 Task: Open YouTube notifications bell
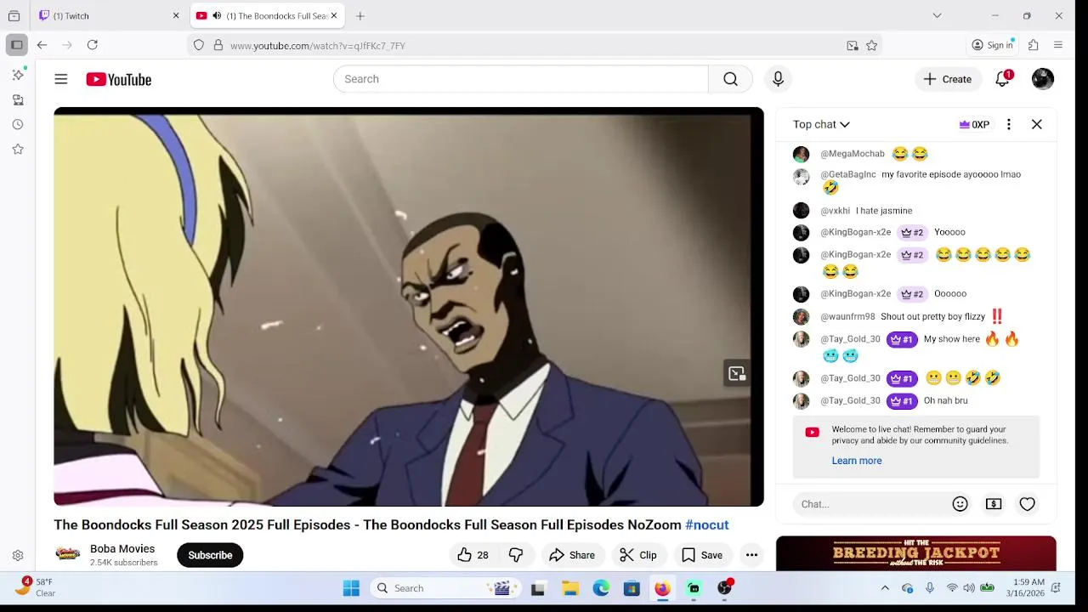pos(1003,79)
